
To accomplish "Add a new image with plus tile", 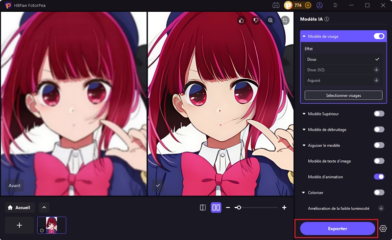I will pos(19,225).
